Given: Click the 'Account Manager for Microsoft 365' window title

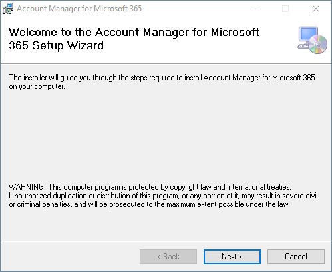Looking at the screenshot, I should point(79,9).
